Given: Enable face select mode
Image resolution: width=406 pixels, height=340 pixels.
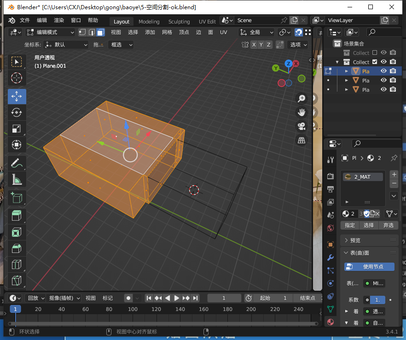Looking at the screenshot, I should 100,32.
